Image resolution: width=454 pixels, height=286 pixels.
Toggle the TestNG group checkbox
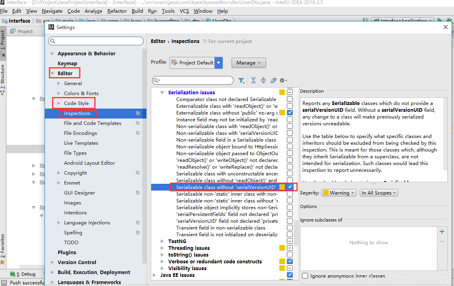[x=290, y=241]
